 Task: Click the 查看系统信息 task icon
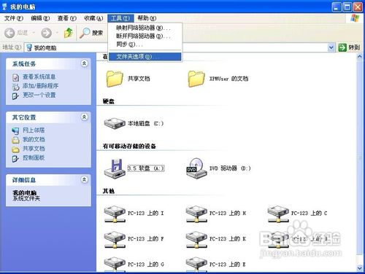15,77
